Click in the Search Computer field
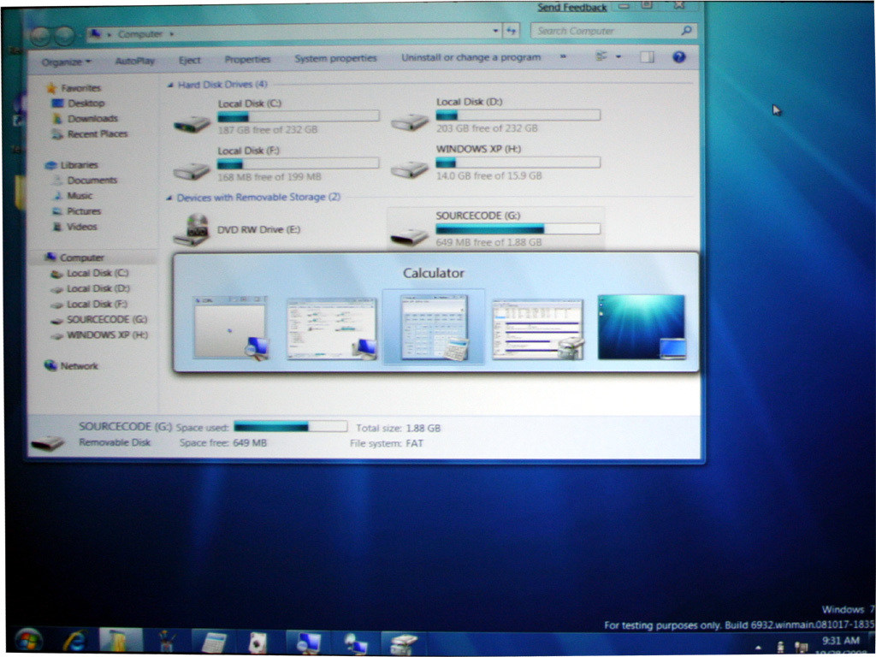 (x=603, y=31)
